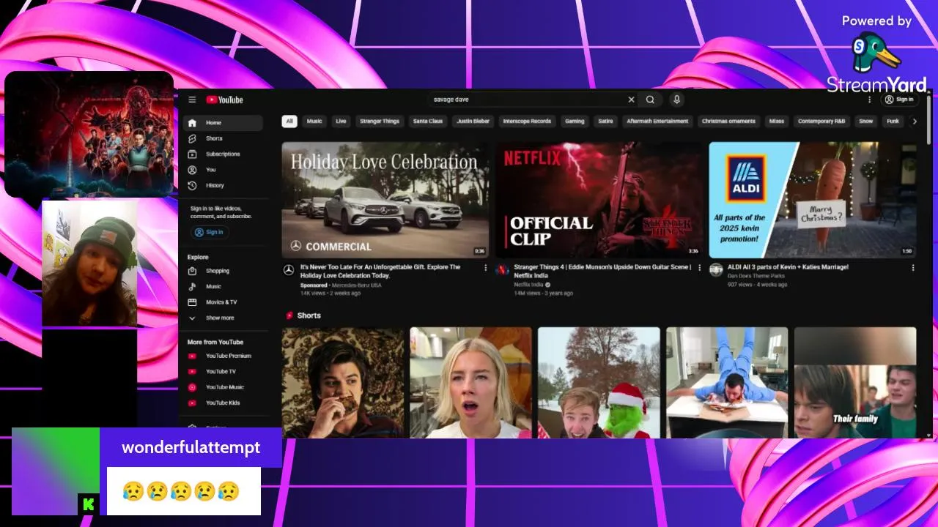This screenshot has height=527, width=938.
Task: Open the YouTube settings three-dot menu
Action: click(870, 100)
